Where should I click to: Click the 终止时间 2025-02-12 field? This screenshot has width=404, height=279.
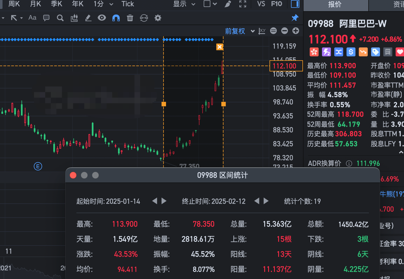tap(214, 201)
